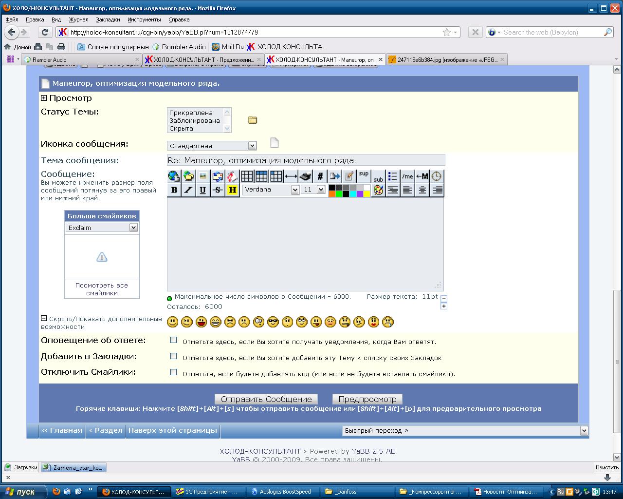Open the Инструменты menu
This screenshot has height=499, width=623.
tap(144, 19)
